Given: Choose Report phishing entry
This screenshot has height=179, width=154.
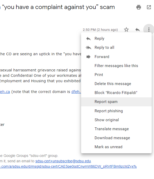Looking at the screenshot, I should click(108, 111).
